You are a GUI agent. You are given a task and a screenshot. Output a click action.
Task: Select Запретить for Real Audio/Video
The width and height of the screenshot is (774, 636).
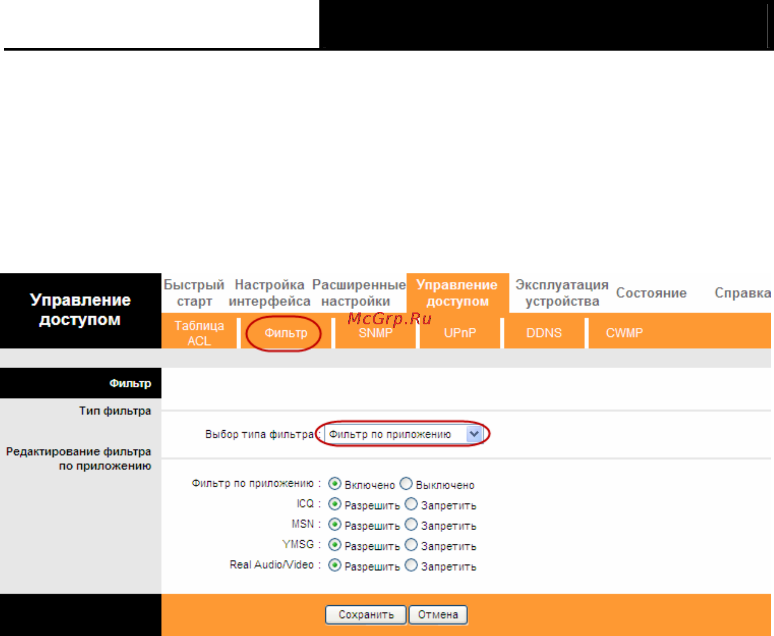[411, 565]
